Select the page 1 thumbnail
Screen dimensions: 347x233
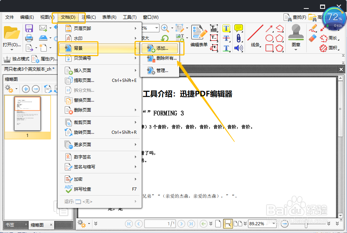point(28,114)
